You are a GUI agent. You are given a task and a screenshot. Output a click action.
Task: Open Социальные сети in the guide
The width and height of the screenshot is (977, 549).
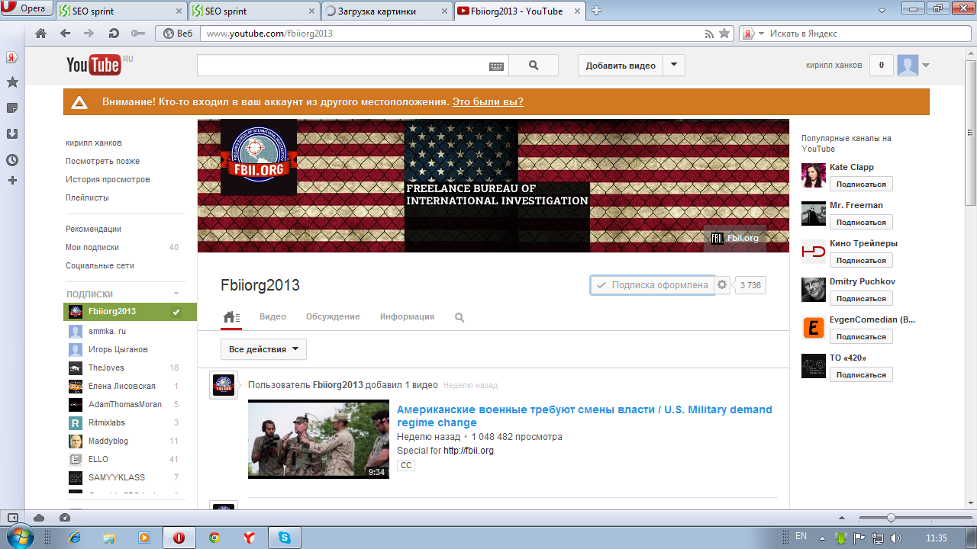pyautogui.click(x=100, y=265)
